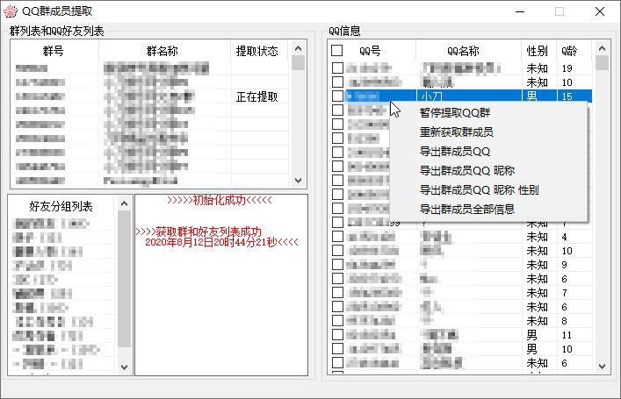The image size is (621, 399).
Task: Select 重新获取群成员 in the context menu
Action: click(456, 132)
